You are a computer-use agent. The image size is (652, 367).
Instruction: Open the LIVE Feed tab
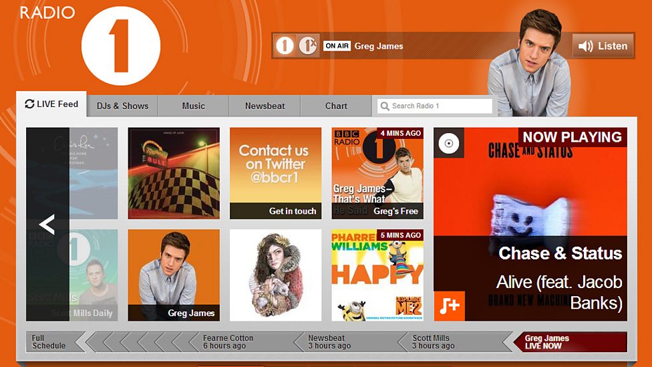point(51,104)
